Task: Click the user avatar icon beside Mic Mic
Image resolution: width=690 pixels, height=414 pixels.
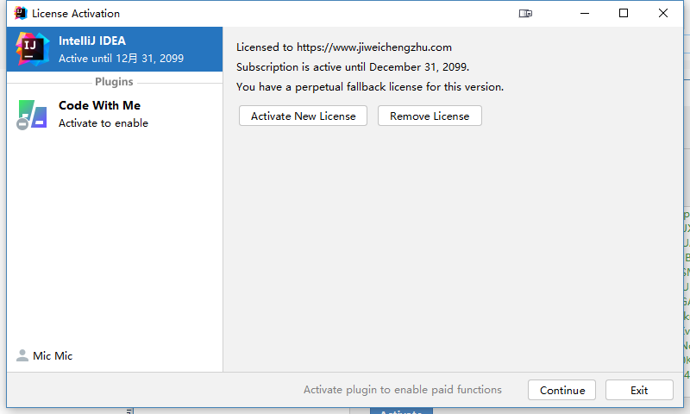Action: (x=22, y=355)
